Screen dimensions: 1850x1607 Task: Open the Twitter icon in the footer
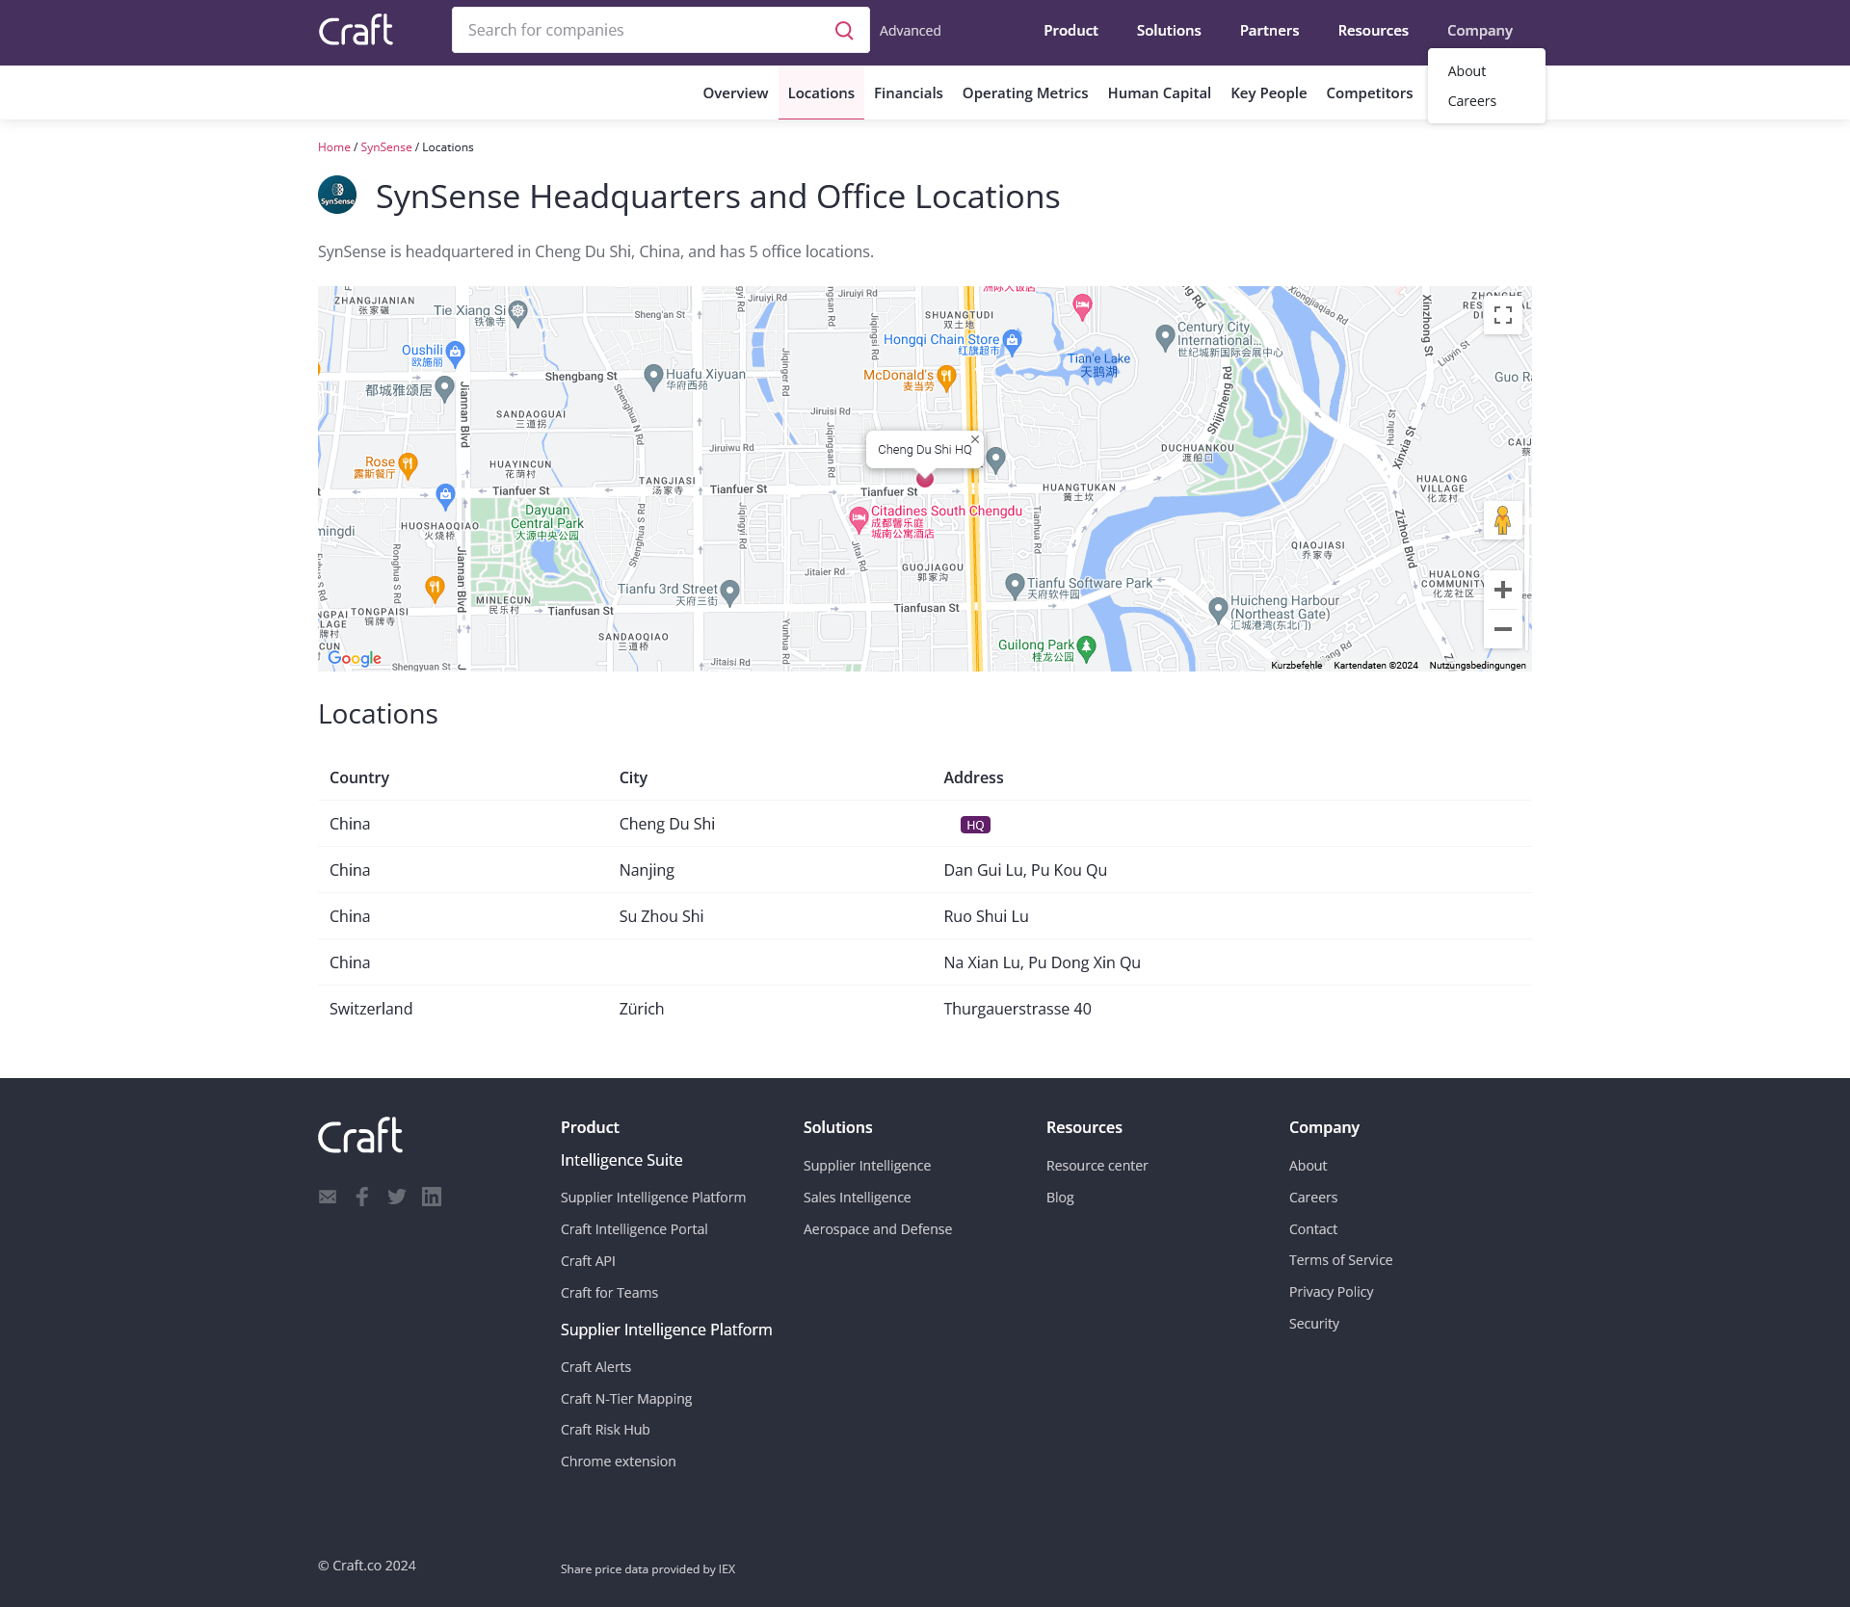pyautogui.click(x=397, y=1197)
